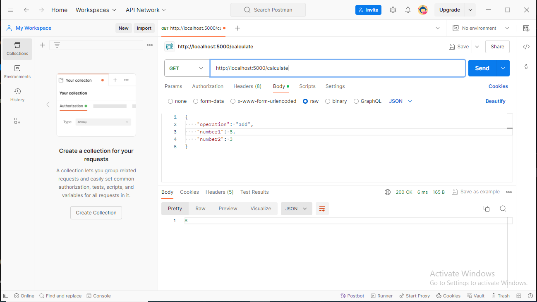
Task: Click the Create Collection button
Action: (x=96, y=213)
